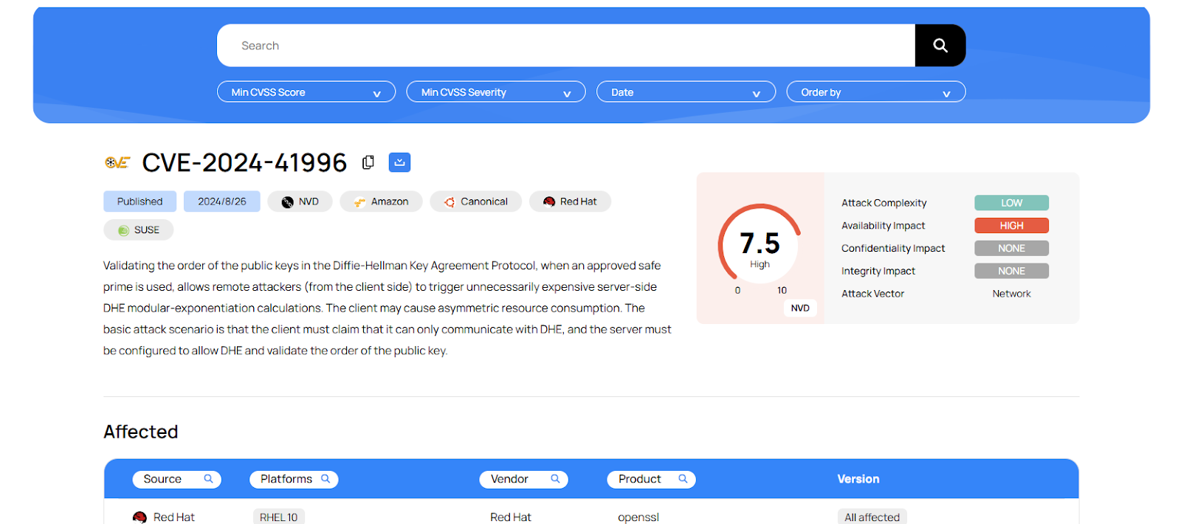Copy the CVE ID with copy icon

[368, 162]
